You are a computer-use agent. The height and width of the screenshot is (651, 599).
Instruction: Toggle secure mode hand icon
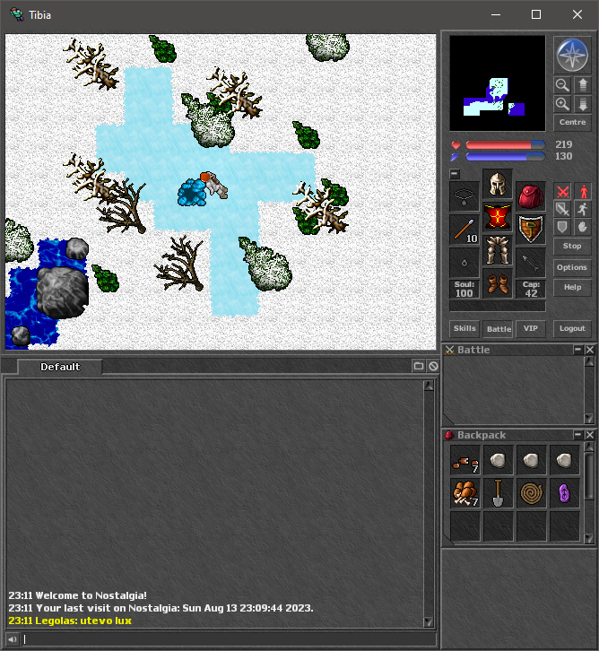(x=583, y=227)
